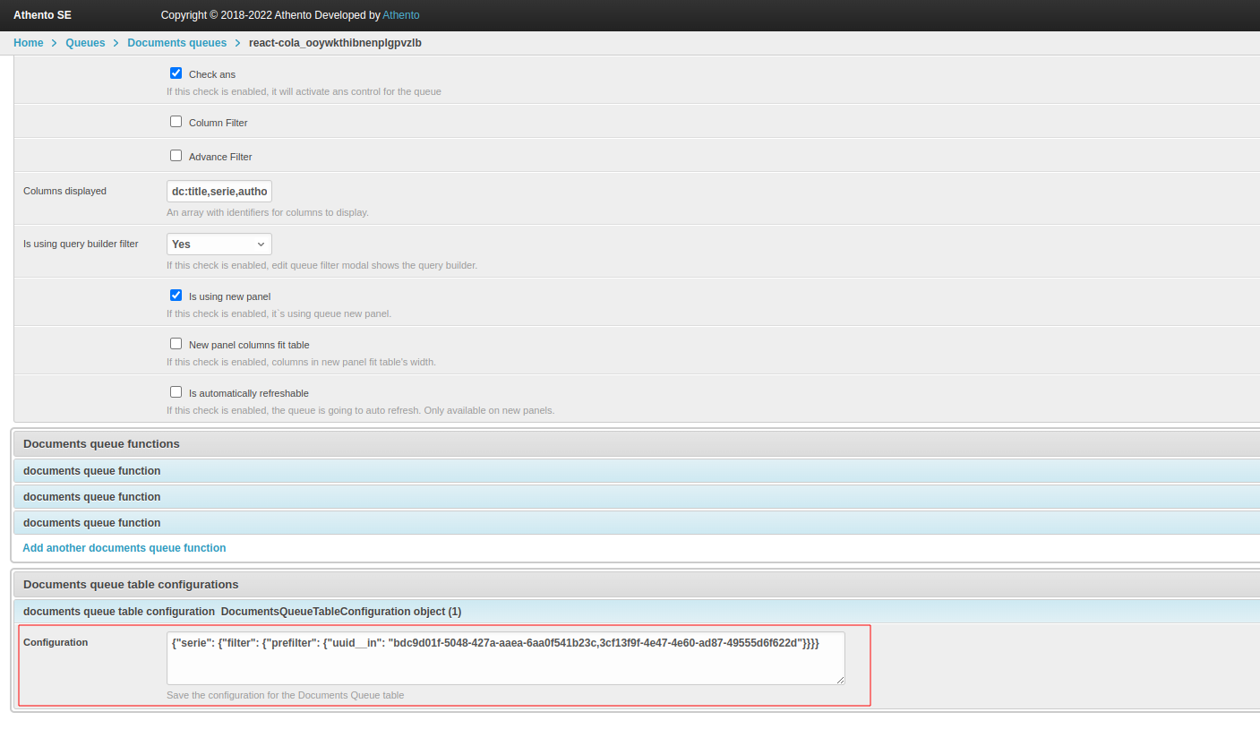The image size is (1260, 755).
Task: Uncheck the Check ans checkbox
Action: (176, 73)
